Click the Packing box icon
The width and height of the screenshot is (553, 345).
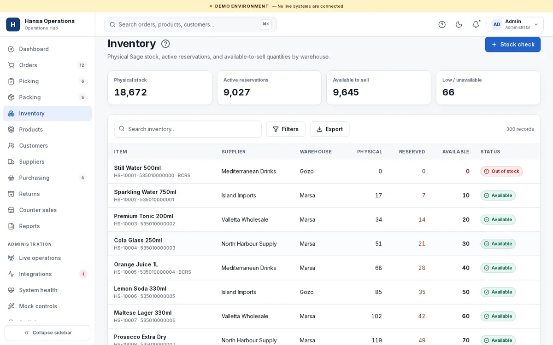coord(11,97)
